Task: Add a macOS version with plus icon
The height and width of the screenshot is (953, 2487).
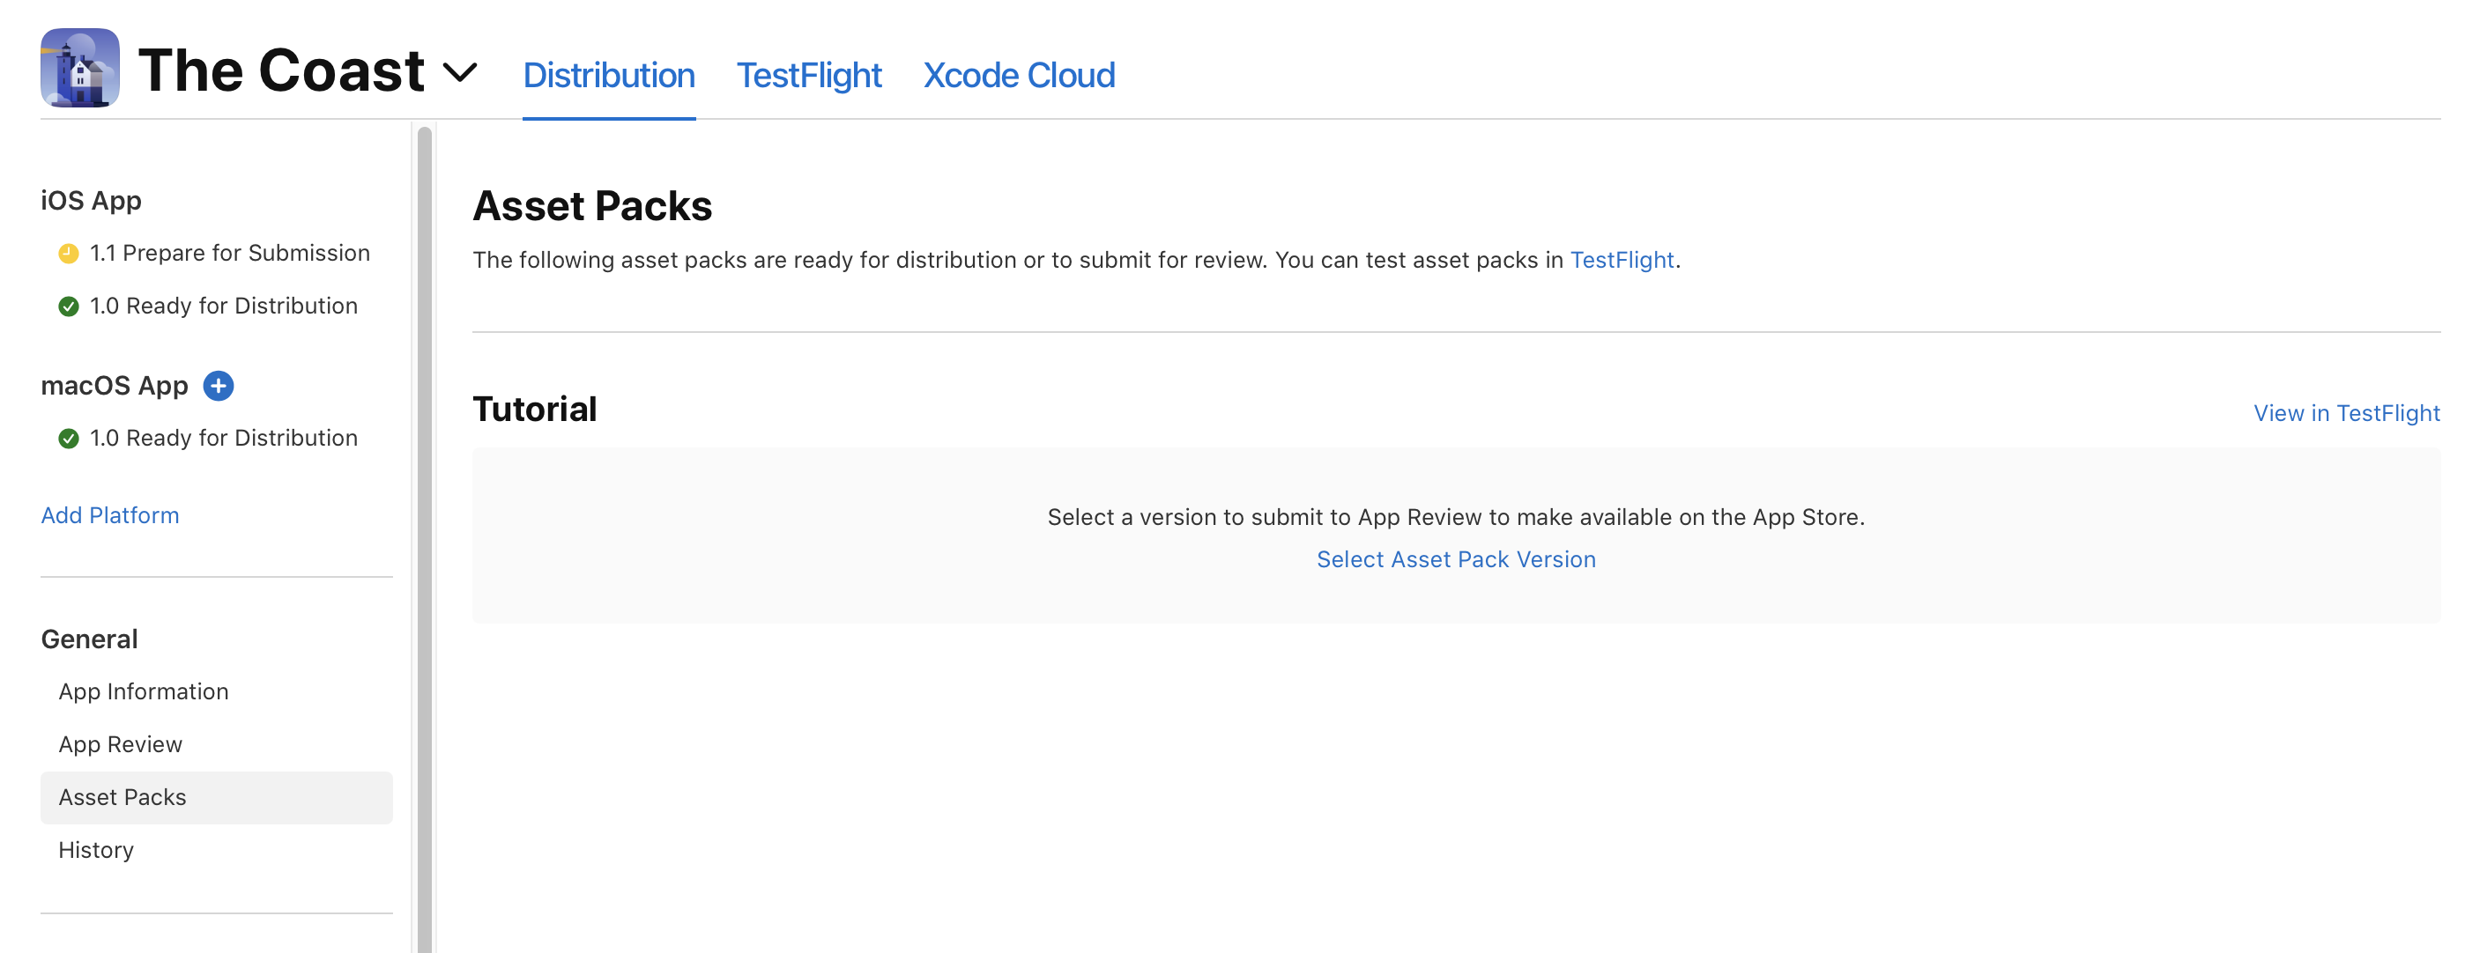Action: pos(219,386)
